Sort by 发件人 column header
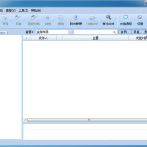Viewport: 147px width, 147px height. coord(43,38)
